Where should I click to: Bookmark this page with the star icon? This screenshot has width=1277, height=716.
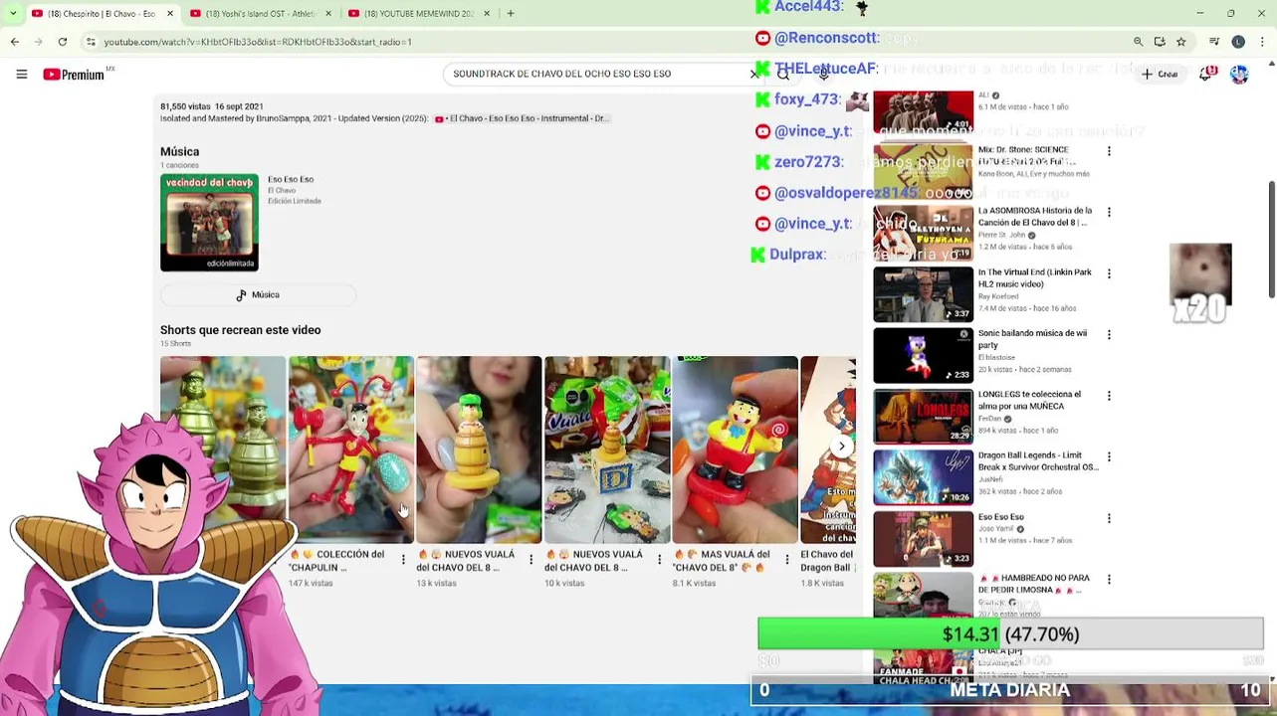tap(1181, 42)
